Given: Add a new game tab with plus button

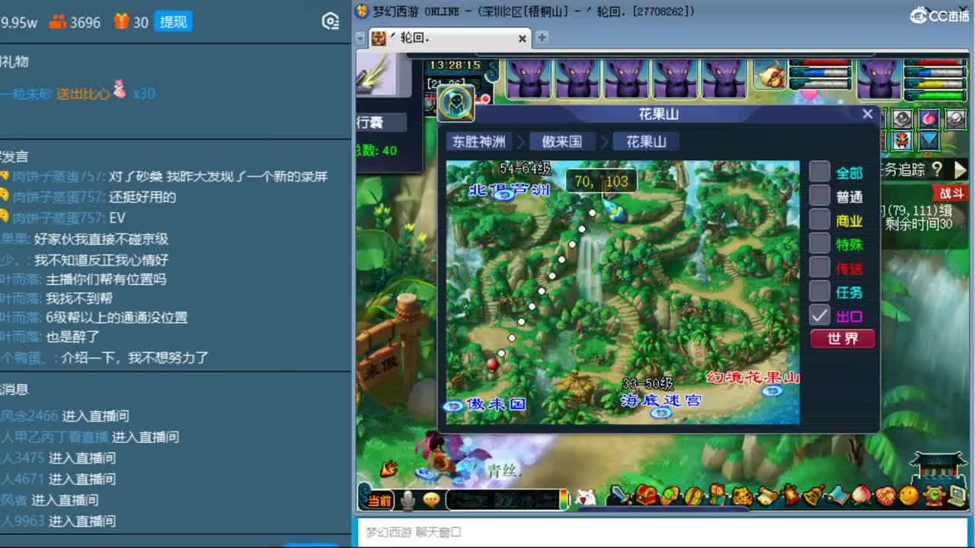Looking at the screenshot, I should tap(542, 37).
